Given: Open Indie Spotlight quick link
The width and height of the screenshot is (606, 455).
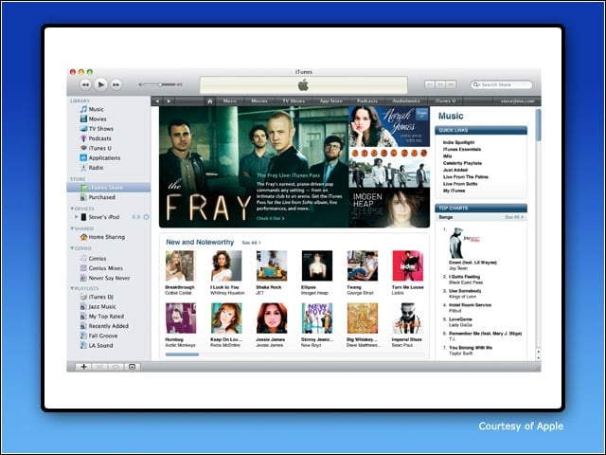Looking at the screenshot, I should click(458, 142).
